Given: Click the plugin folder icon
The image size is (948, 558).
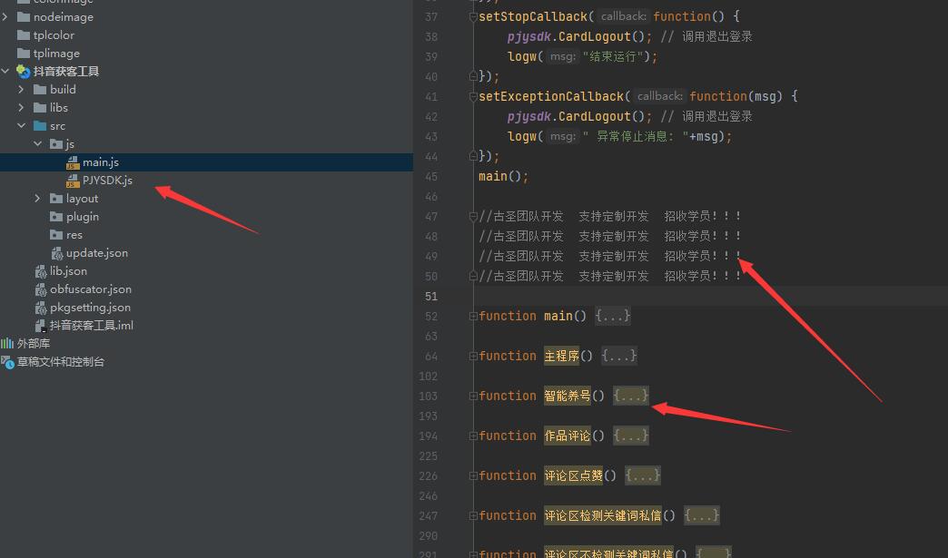Looking at the screenshot, I should click(57, 217).
